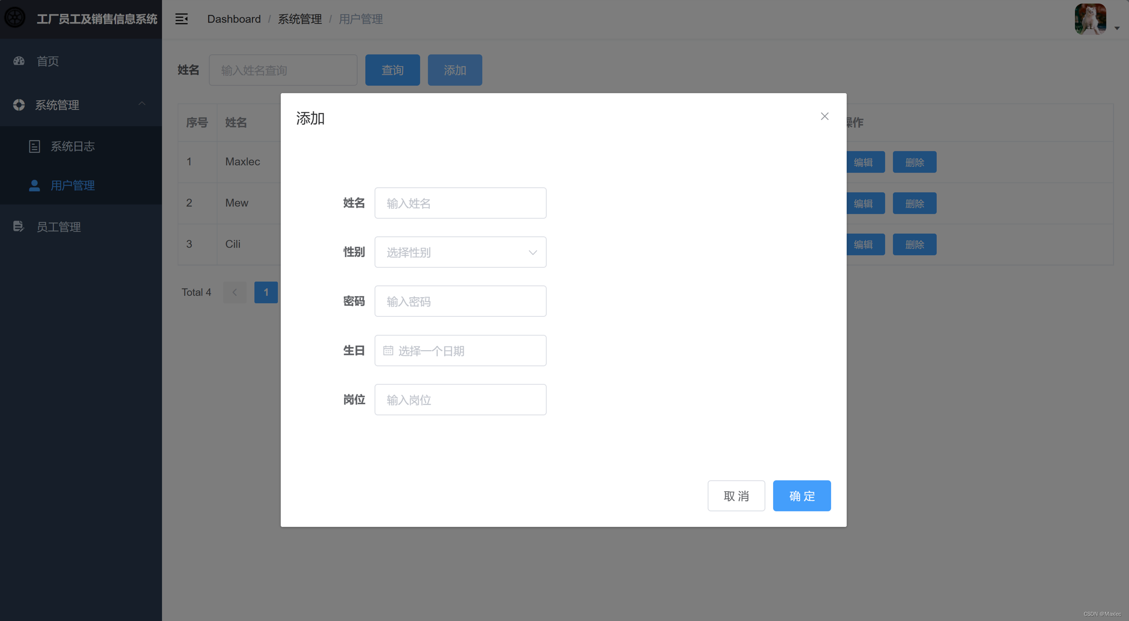The width and height of the screenshot is (1129, 621).
Task: Click the 输入岗位 position field
Action: click(x=460, y=400)
